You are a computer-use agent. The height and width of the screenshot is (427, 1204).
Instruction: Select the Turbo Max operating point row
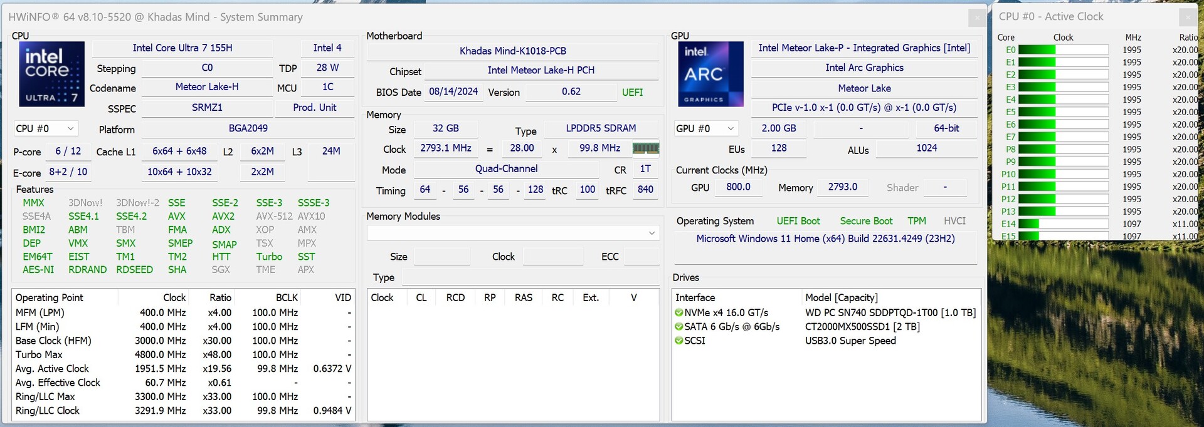pyautogui.click(x=39, y=354)
